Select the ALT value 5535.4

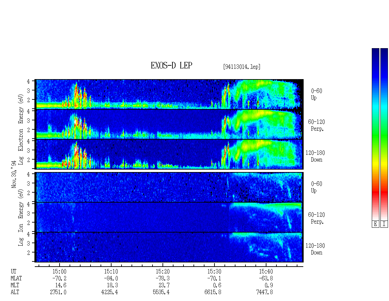coord(161,292)
